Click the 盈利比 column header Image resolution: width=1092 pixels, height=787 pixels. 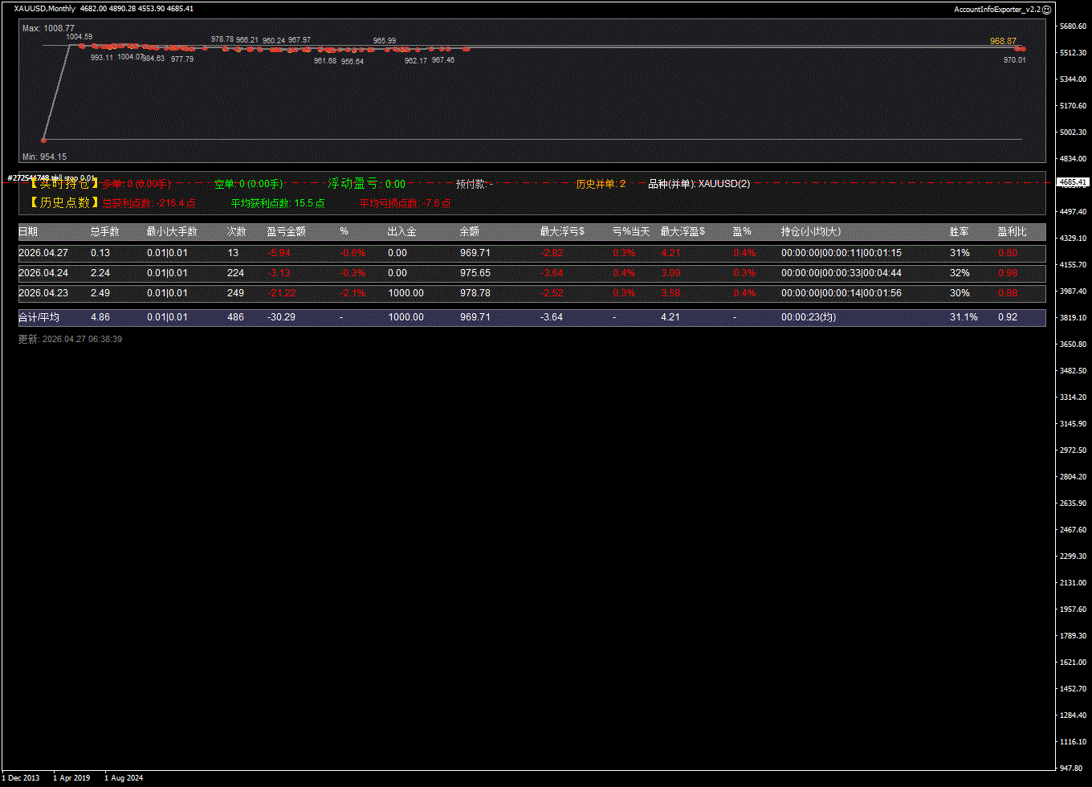(x=1012, y=232)
